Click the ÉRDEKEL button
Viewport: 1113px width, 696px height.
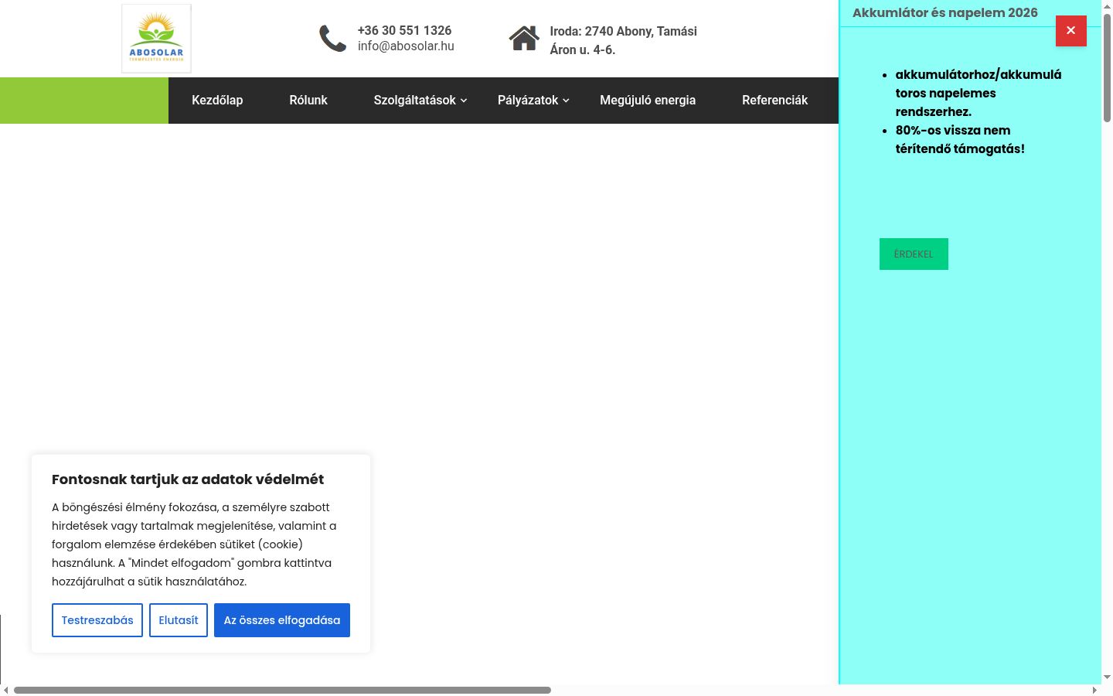914,254
